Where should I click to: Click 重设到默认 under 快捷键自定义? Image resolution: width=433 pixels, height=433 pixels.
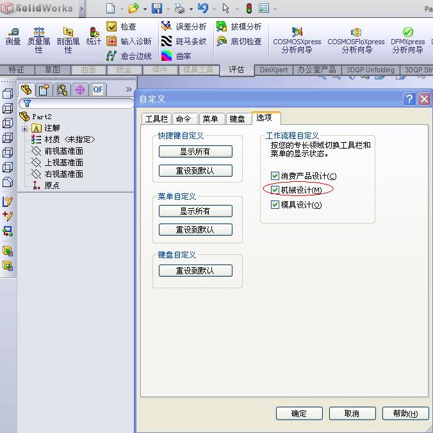pyautogui.click(x=195, y=170)
